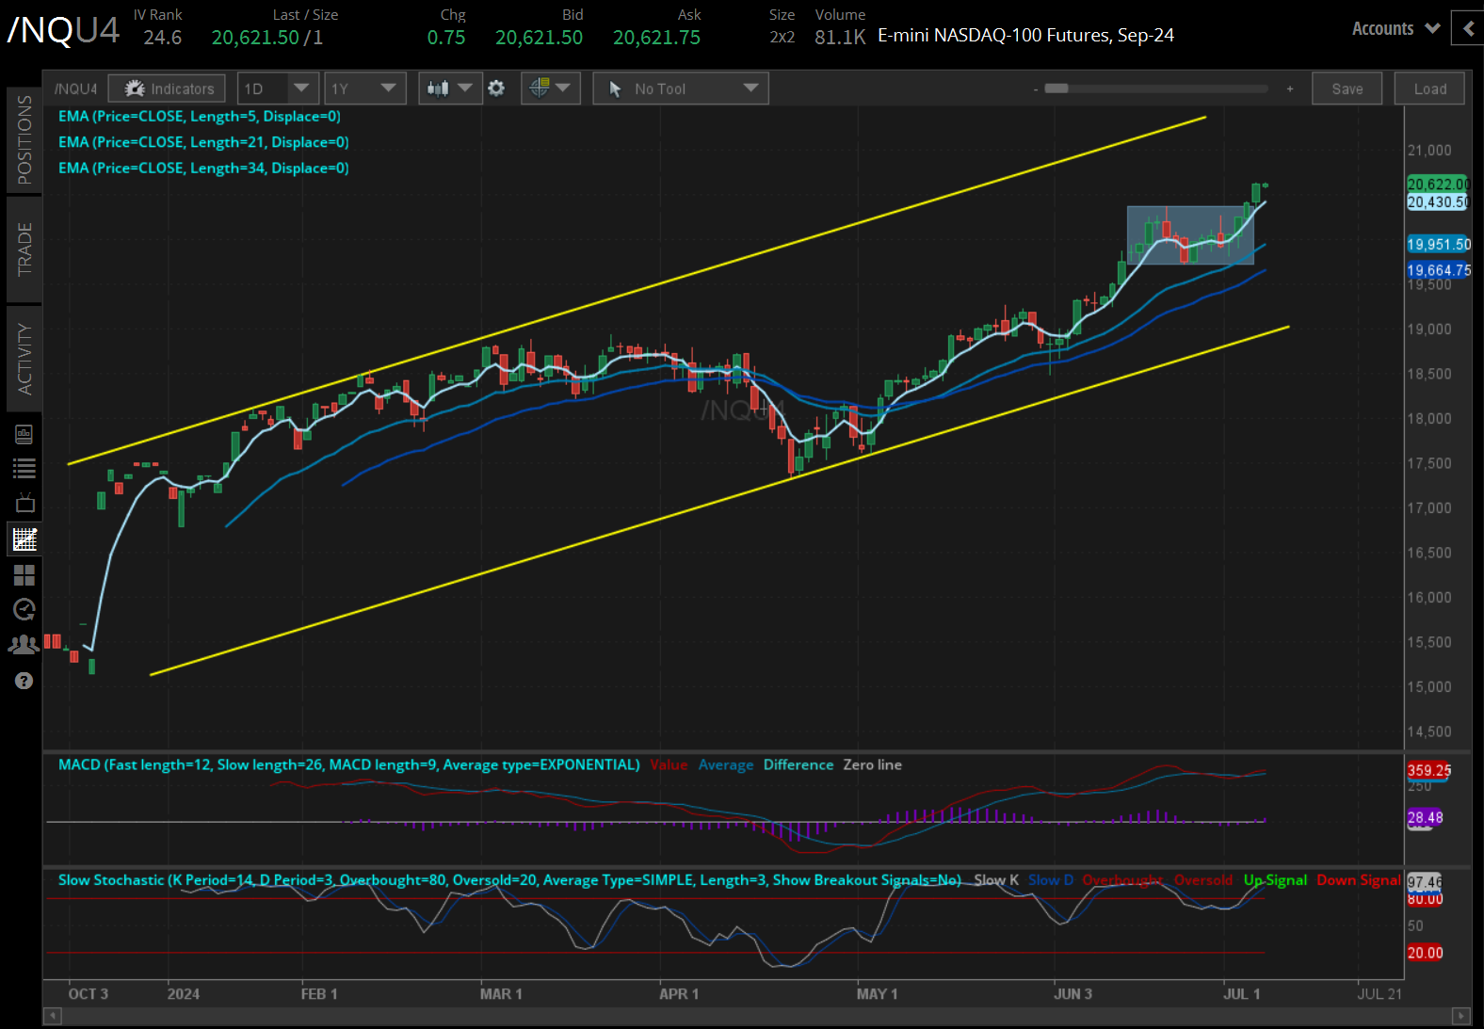Open the history clock sidebar icon
This screenshot has width=1484, height=1029.
point(24,609)
